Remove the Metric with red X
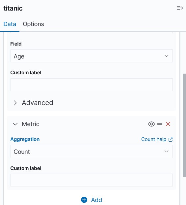The height and width of the screenshot is (205, 186). point(168,124)
